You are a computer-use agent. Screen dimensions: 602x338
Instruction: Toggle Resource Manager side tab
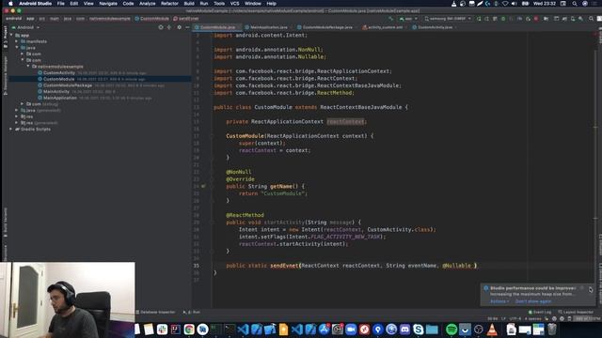point(5,75)
